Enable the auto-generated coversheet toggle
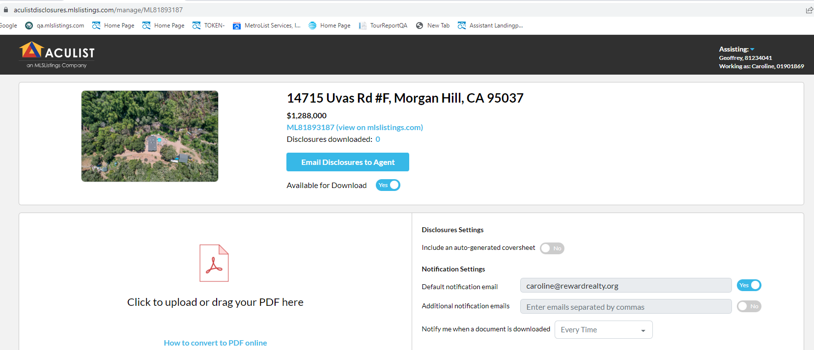This screenshot has height=350, width=814. coord(552,248)
